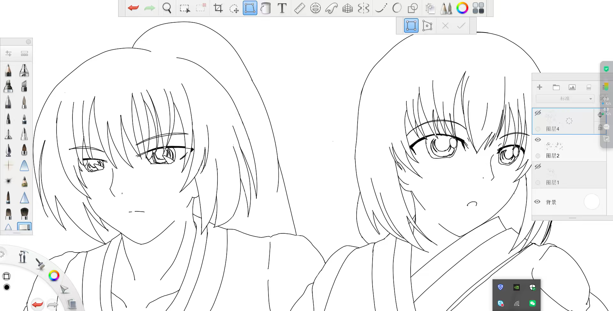
Task: Confirm the transform with the checkmark
Action: click(461, 26)
